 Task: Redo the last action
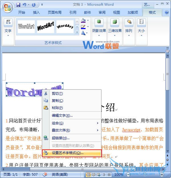tap(34, 5)
